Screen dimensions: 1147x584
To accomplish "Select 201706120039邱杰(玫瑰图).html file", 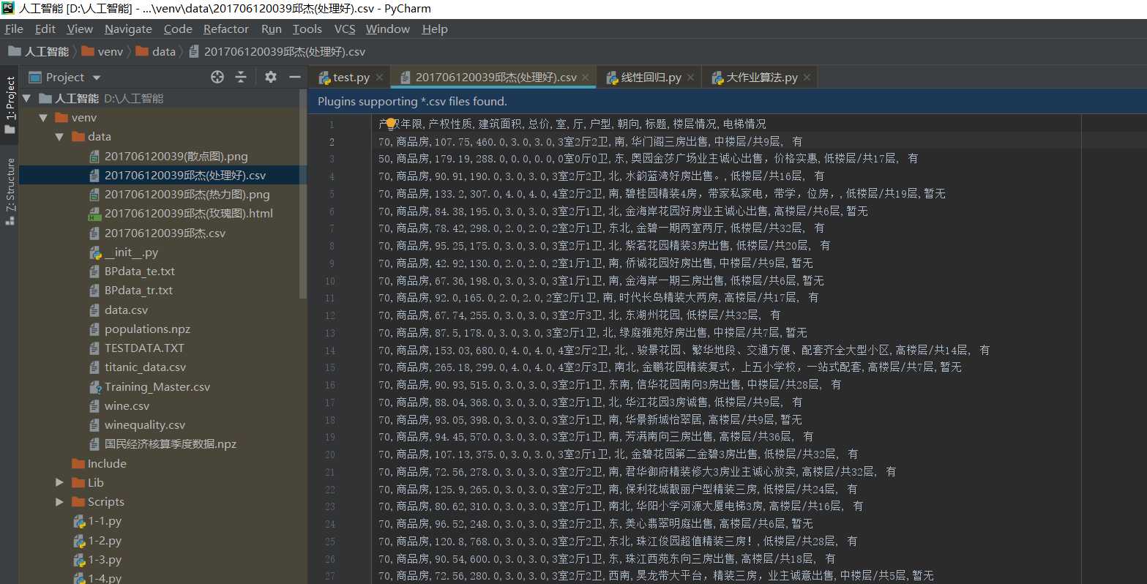I will click(x=188, y=214).
